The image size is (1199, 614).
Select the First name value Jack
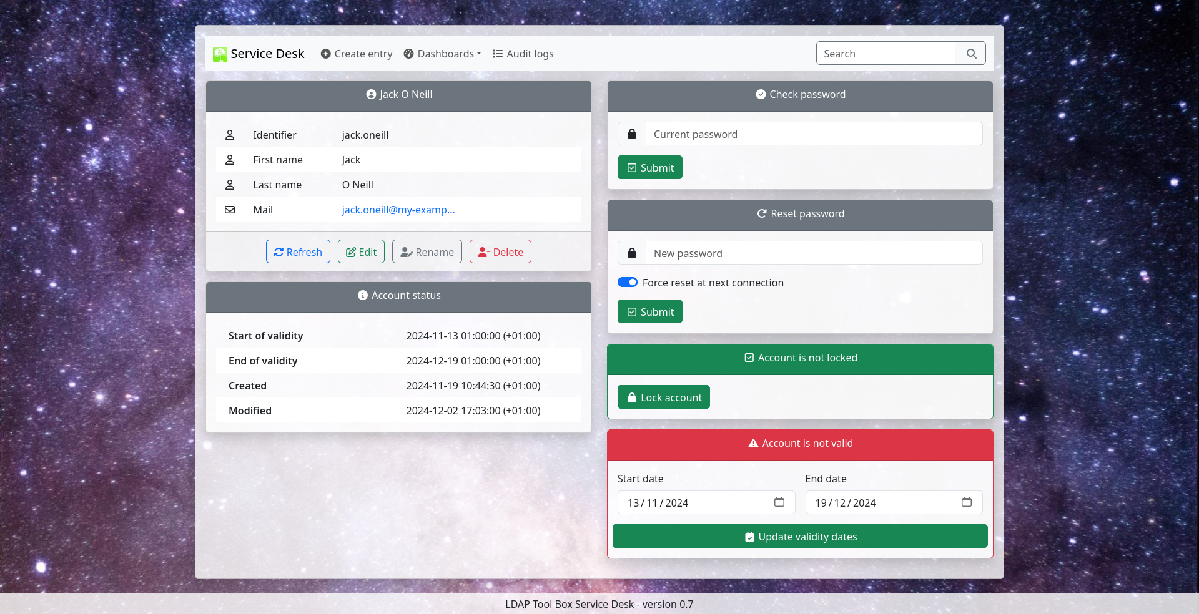[x=351, y=160]
